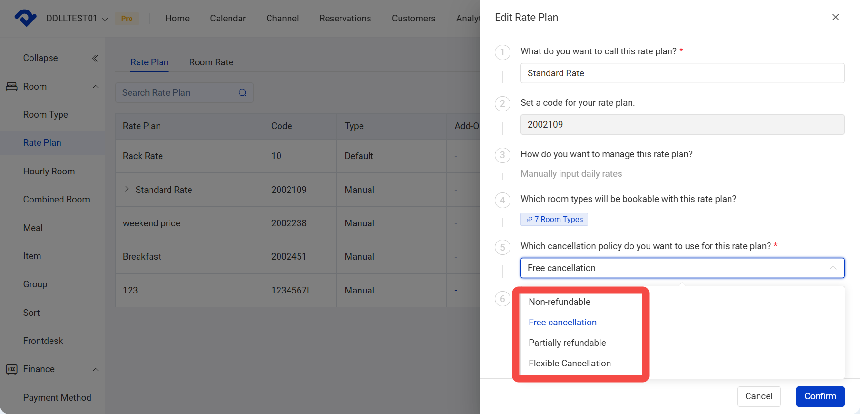This screenshot has height=414, width=860.
Task: Click the weekend price row name
Action: click(x=151, y=223)
